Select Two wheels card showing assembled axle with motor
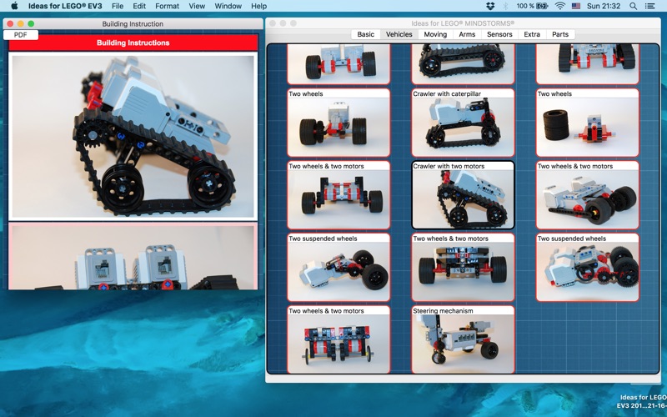 (x=339, y=123)
